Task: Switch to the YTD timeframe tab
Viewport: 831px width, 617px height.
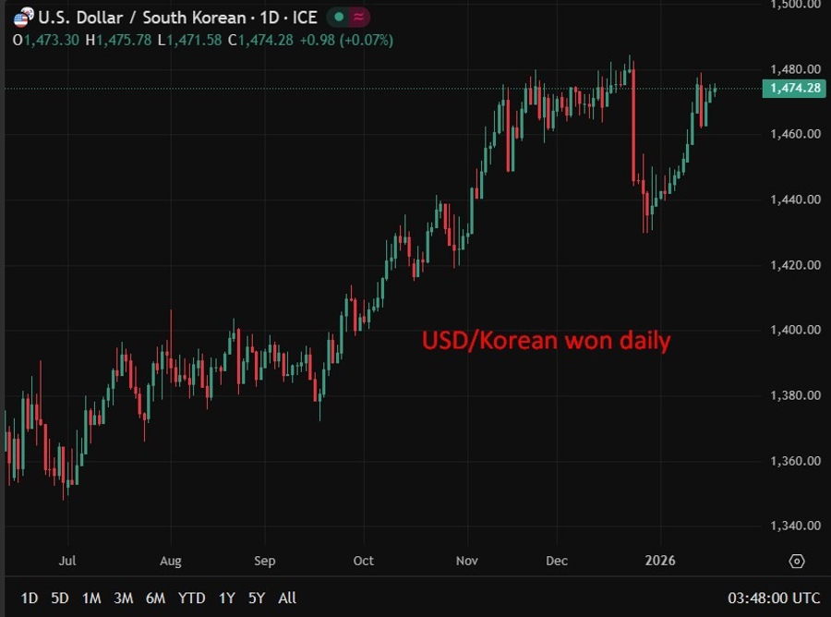Action: 192,599
